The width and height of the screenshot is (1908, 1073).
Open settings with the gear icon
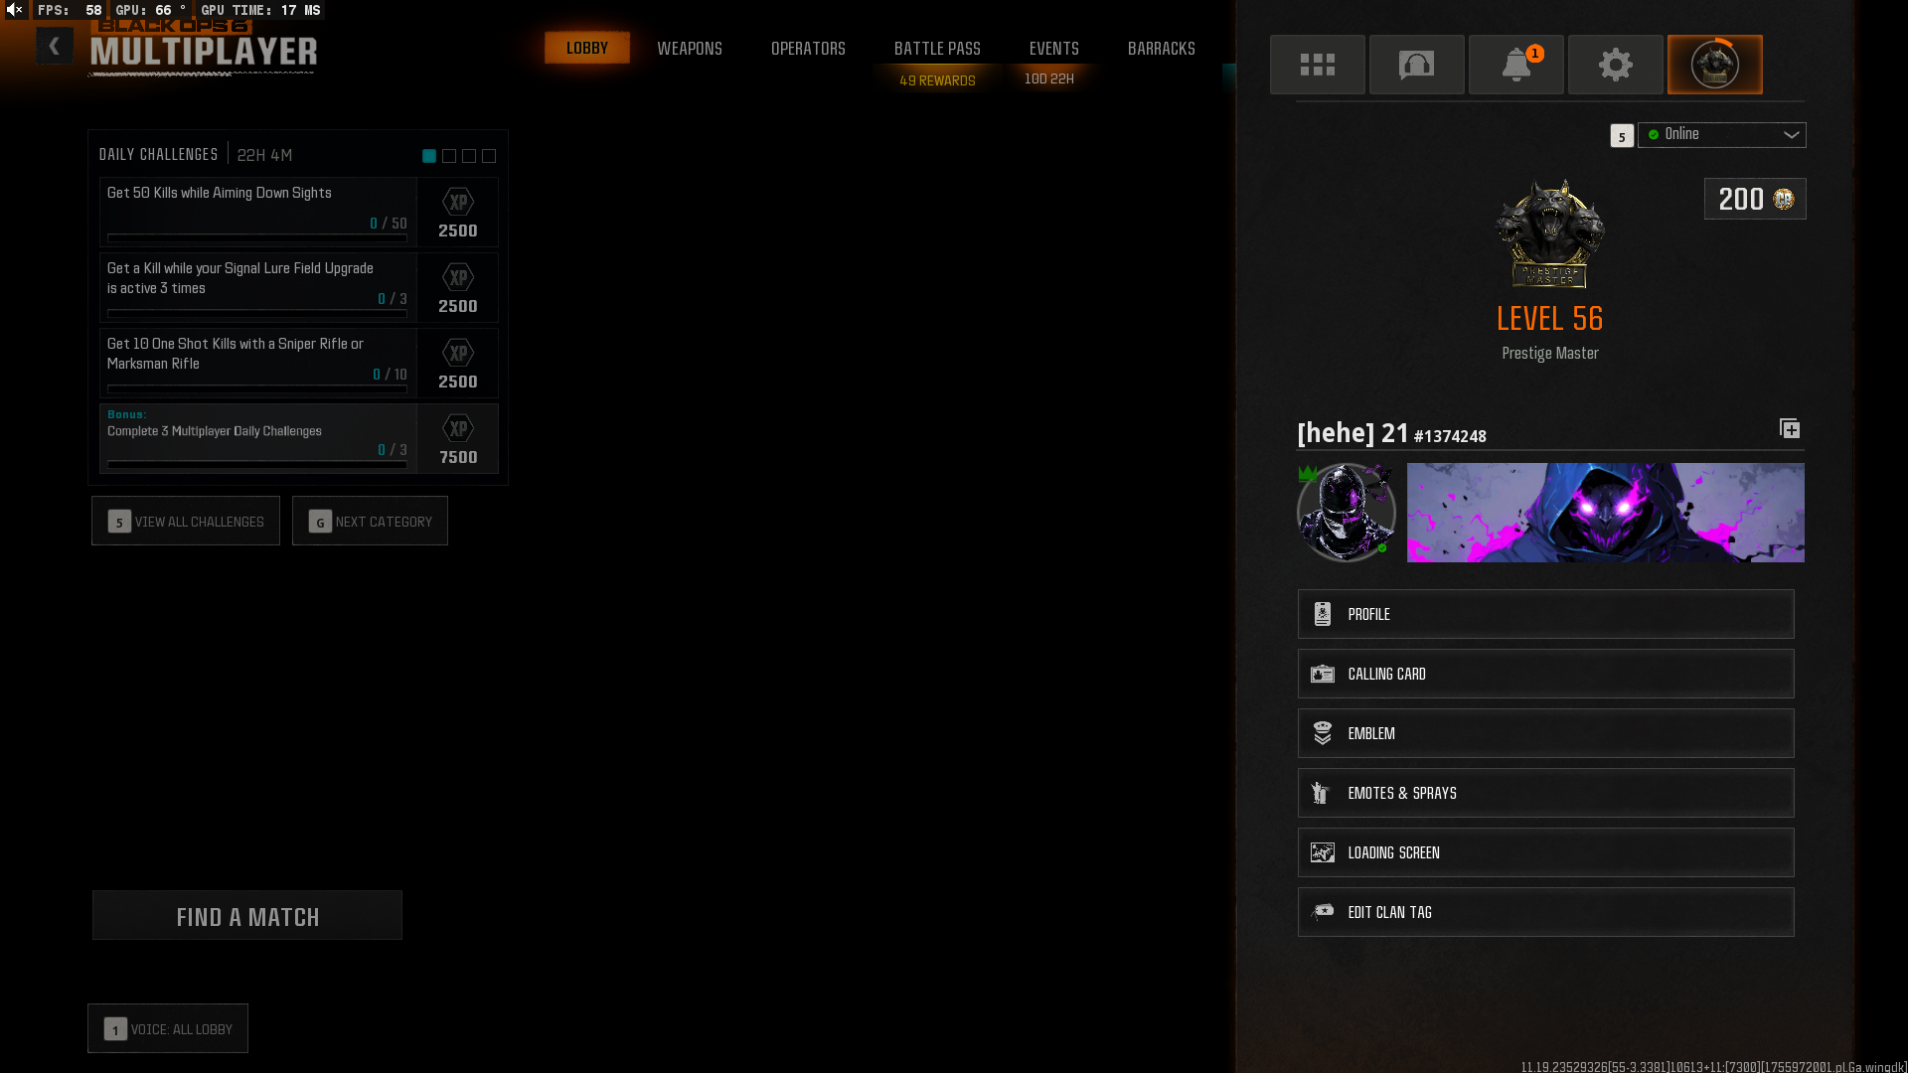tap(1615, 64)
